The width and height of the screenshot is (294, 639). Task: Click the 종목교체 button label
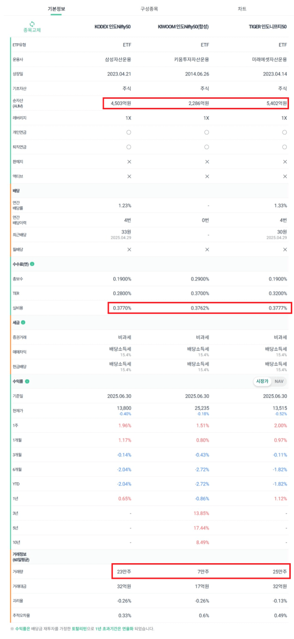32,30
